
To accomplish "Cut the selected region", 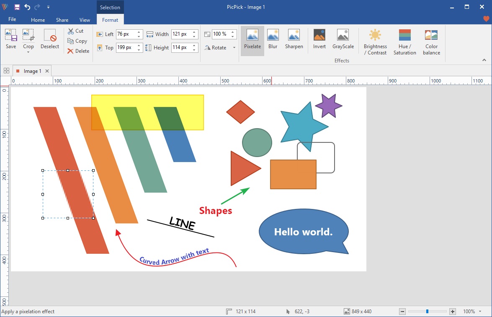I will [76, 31].
